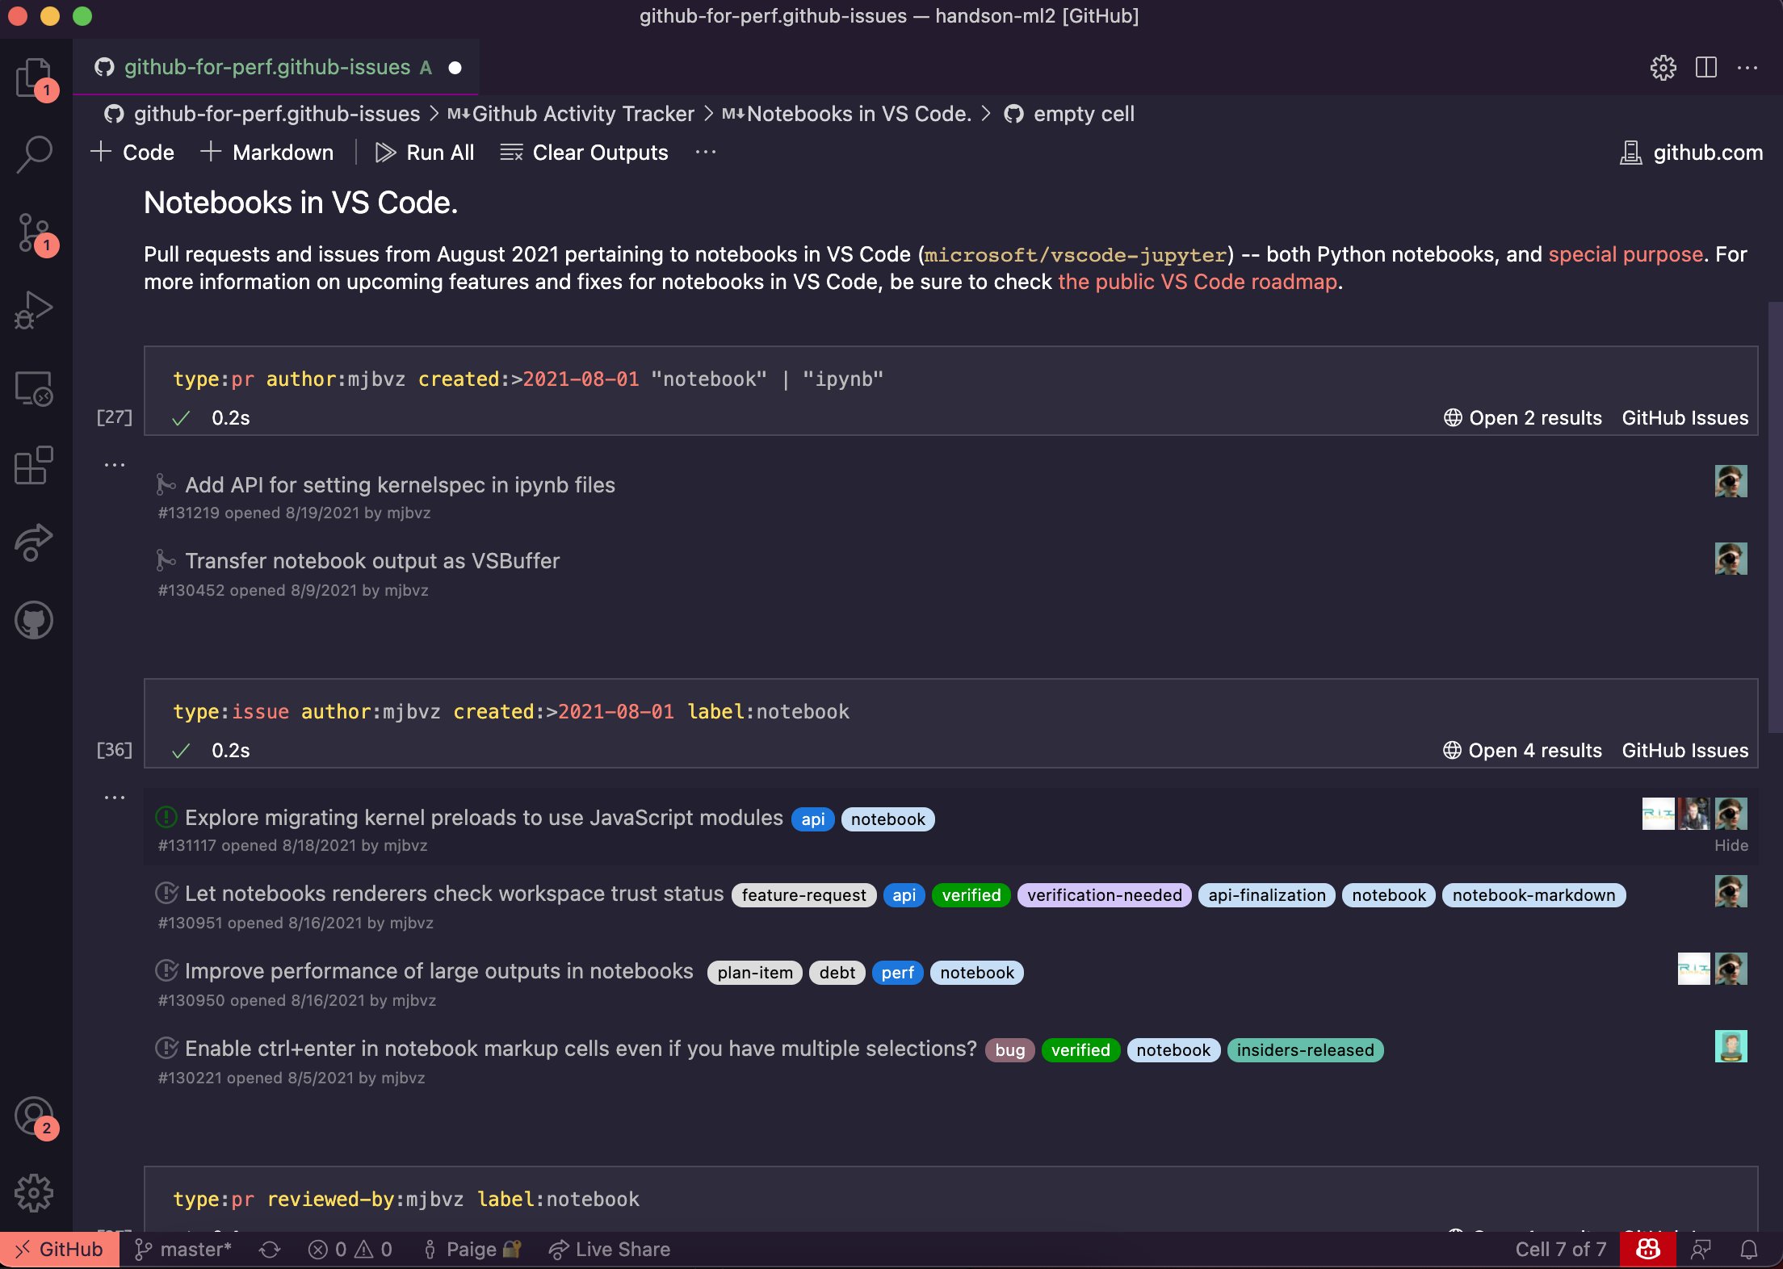Open 'the public VS Code roadmap' link
This screenshot has width=1783, height=1269.
tap(1198, 282)
